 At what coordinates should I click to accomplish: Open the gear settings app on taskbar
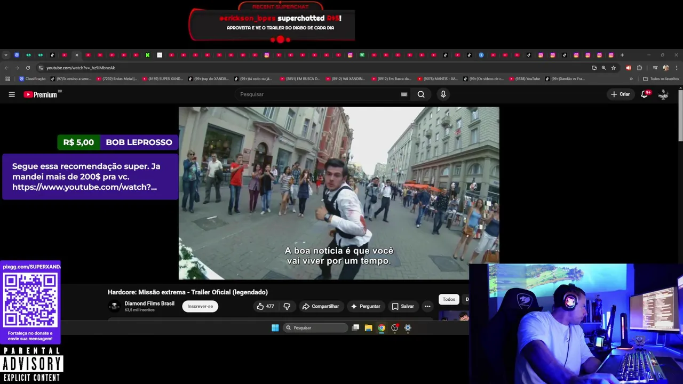coord(408,328)
